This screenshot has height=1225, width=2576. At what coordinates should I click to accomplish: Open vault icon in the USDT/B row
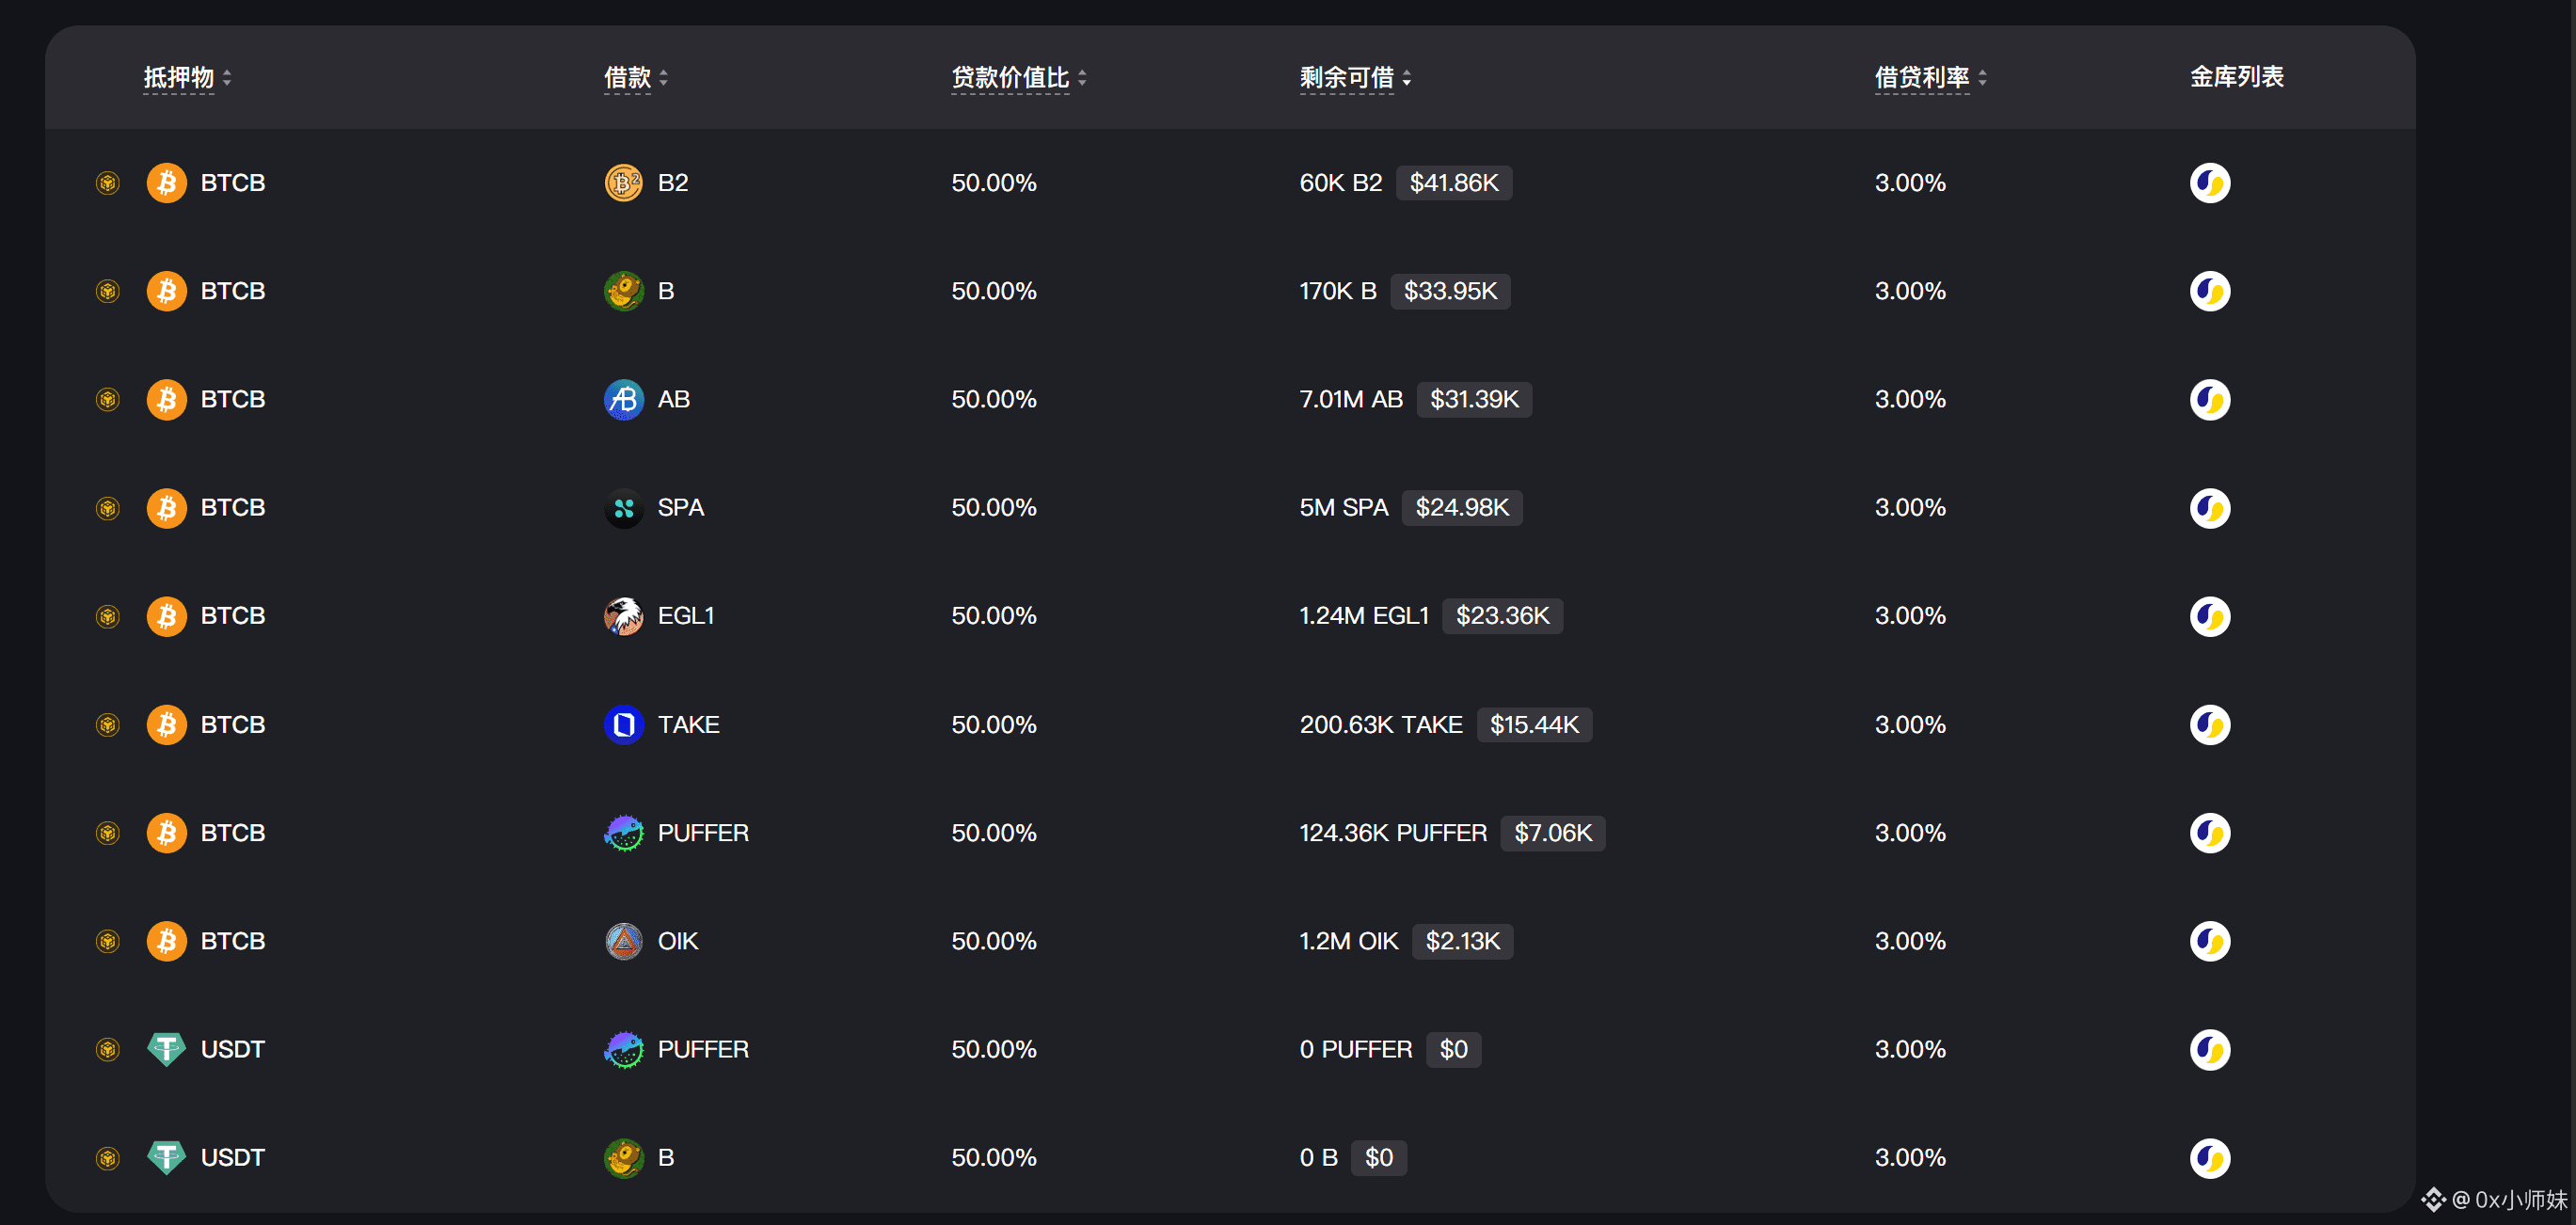coord(2209,1158)
